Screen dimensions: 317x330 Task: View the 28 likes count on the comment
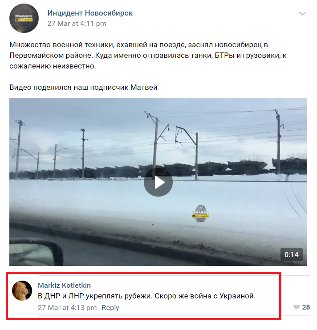point(306,307)
